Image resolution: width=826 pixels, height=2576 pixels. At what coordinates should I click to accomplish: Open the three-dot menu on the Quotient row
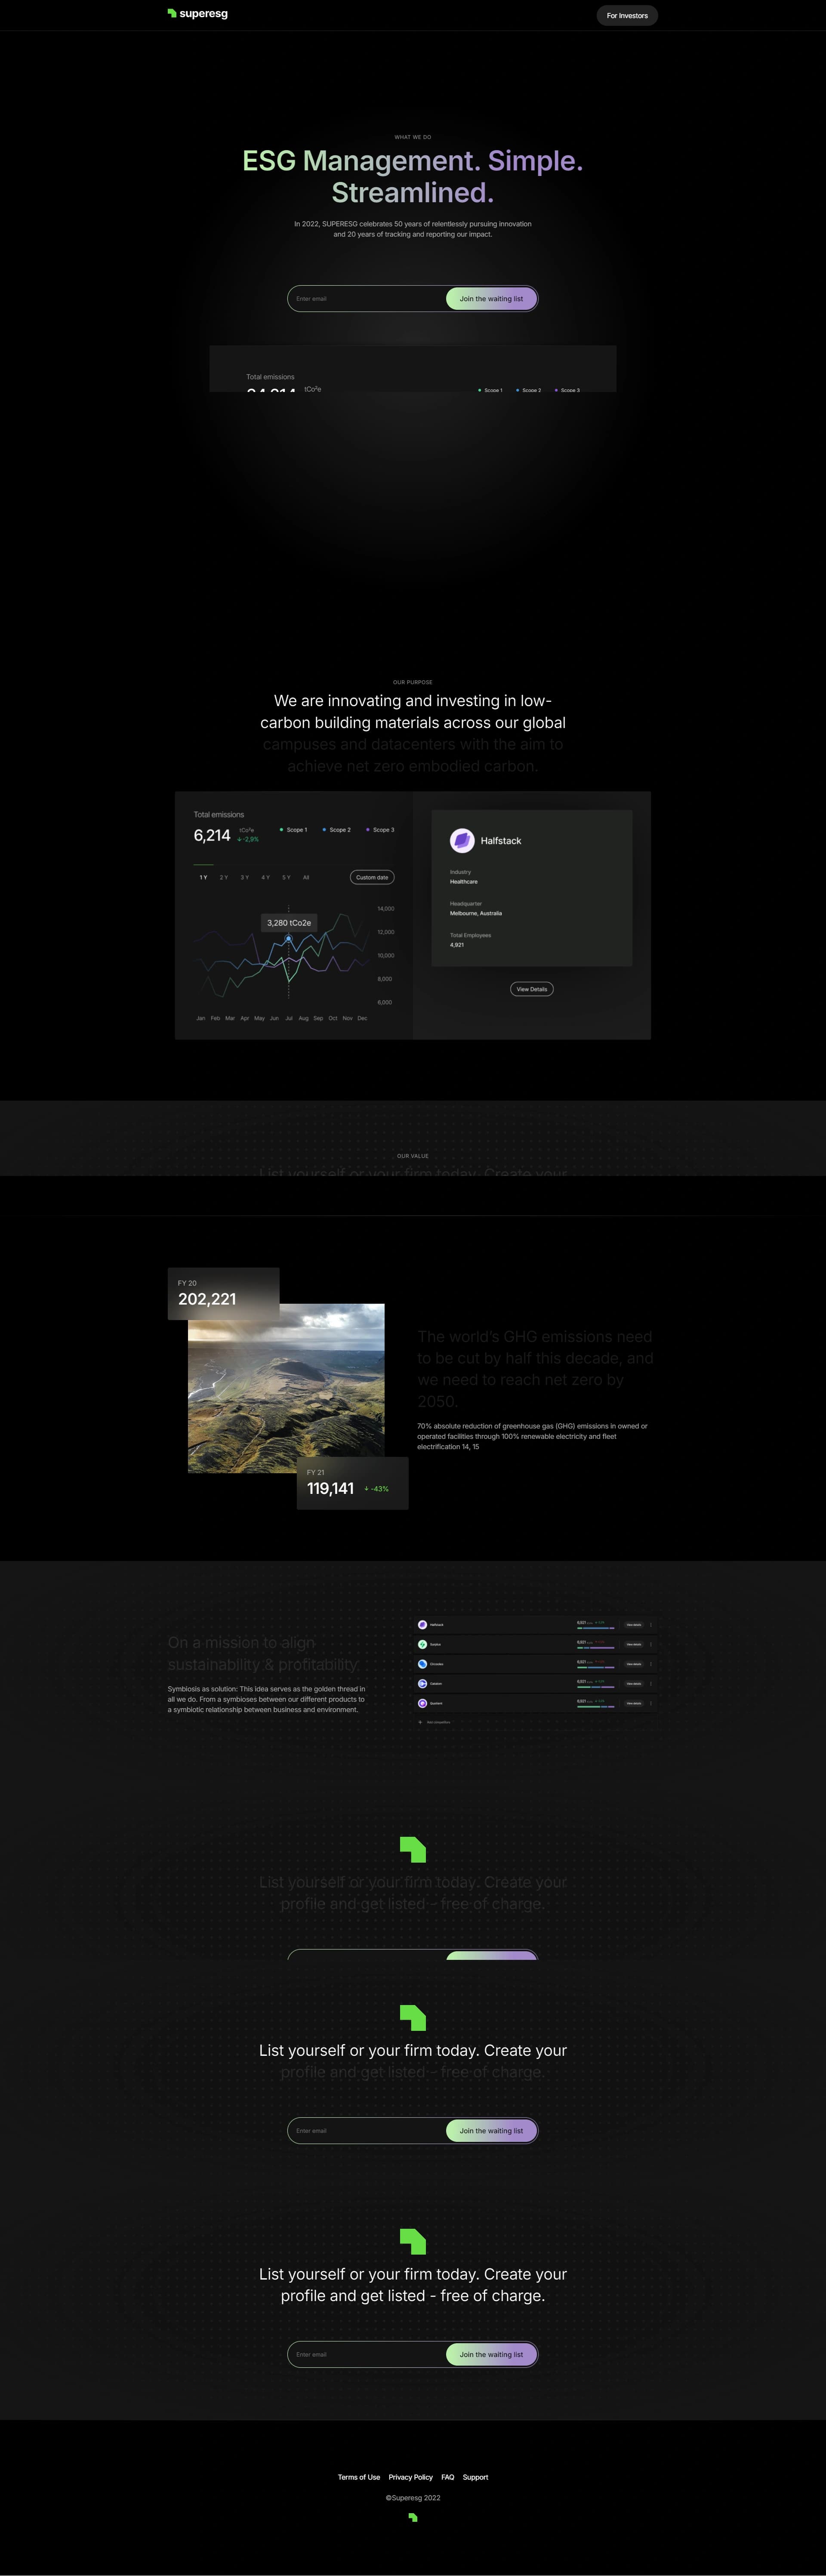[x=651, y=1703]
